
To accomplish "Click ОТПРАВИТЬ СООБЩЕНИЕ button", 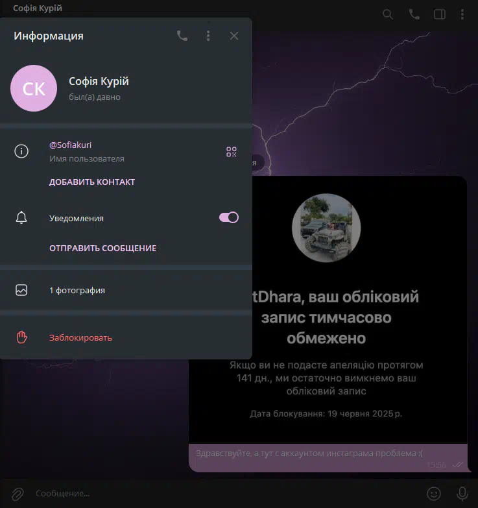I will tap(102, 248).
